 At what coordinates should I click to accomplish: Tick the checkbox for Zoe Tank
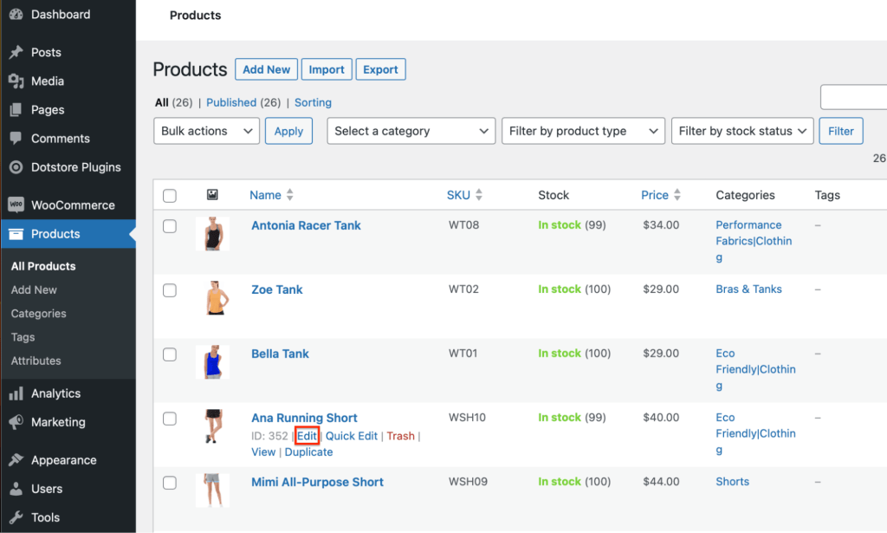[x=170, y=290]
